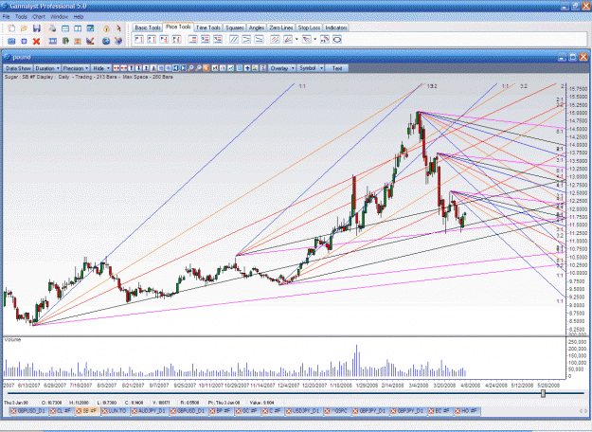Open the Duration dropdown

point(47,68)
